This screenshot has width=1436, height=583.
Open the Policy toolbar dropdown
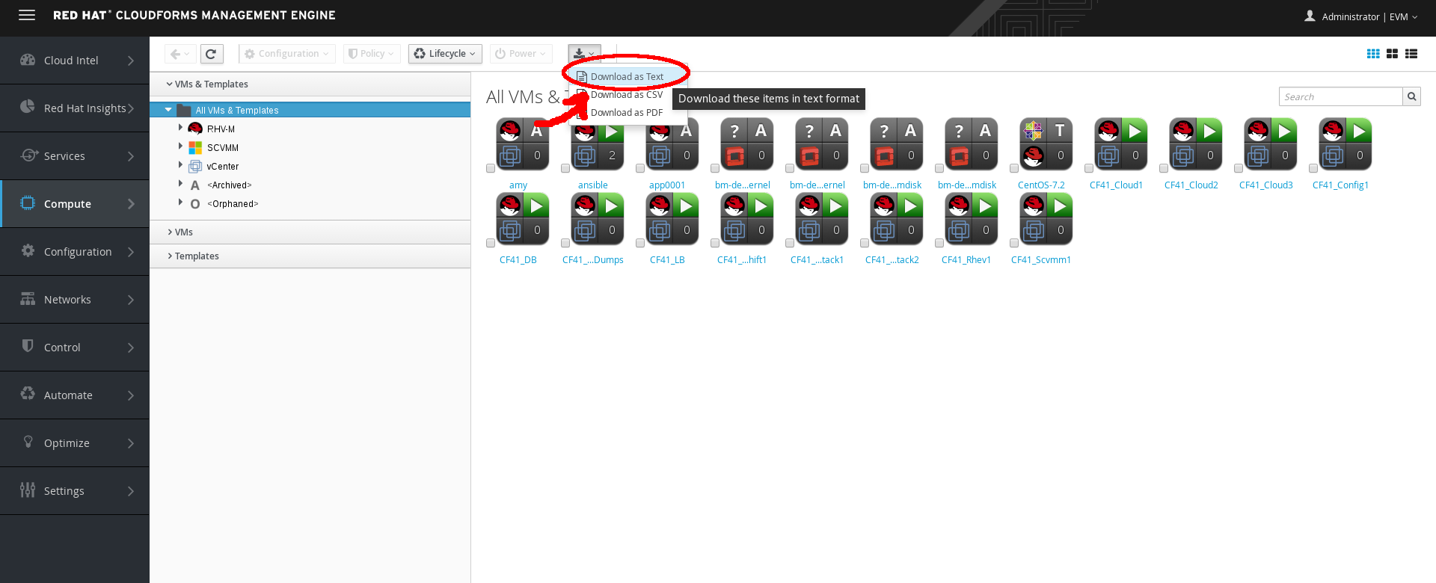372,54
